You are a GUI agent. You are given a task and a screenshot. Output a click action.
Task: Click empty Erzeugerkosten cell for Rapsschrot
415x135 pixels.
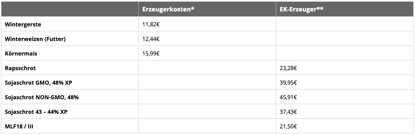coord(207,67)
